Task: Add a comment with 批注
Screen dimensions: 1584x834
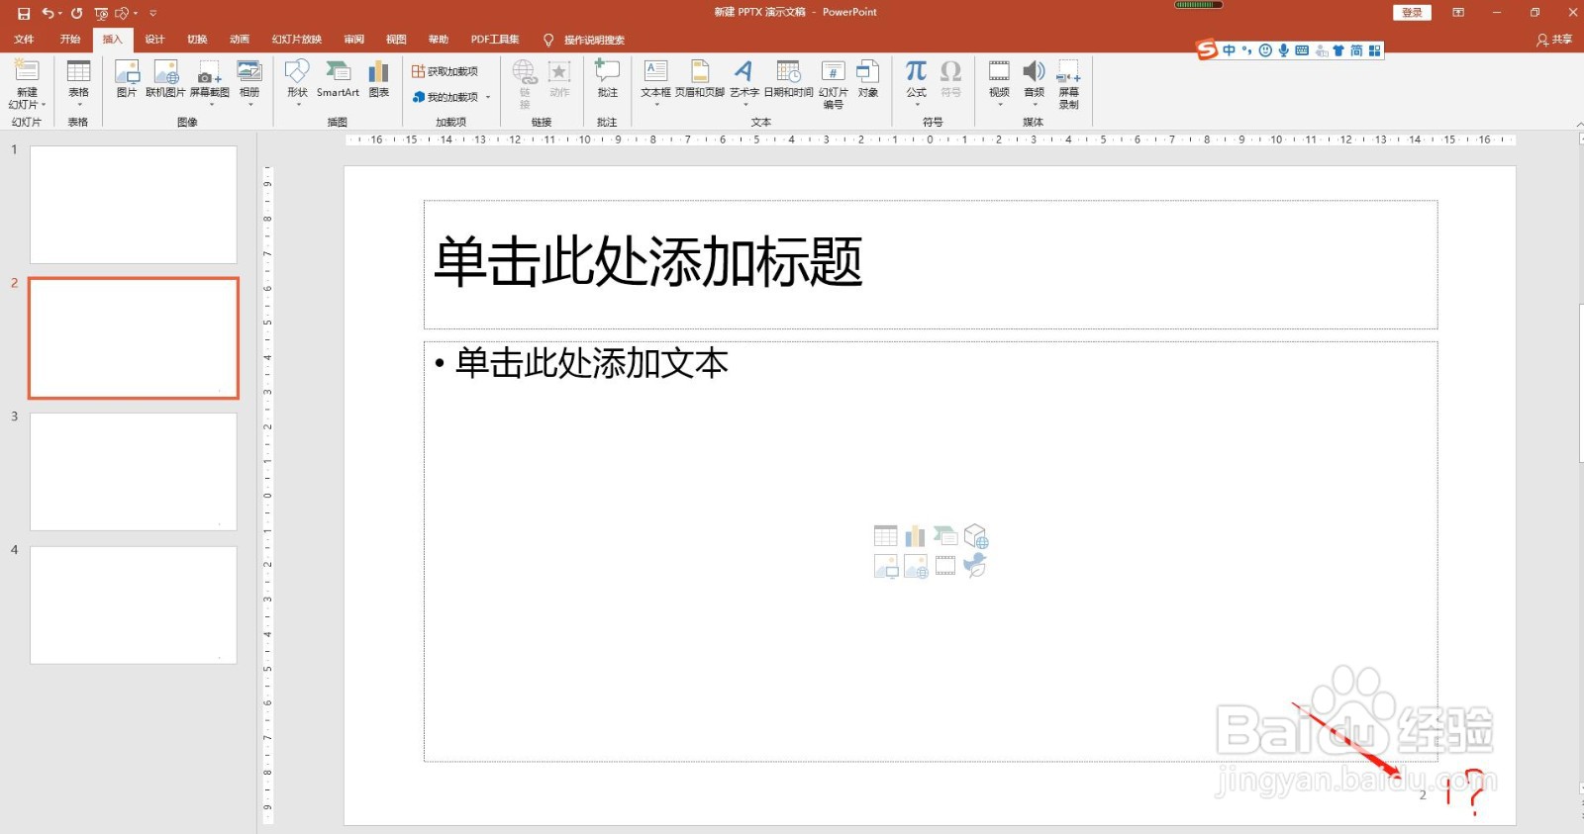Action: tap(607, 78)
